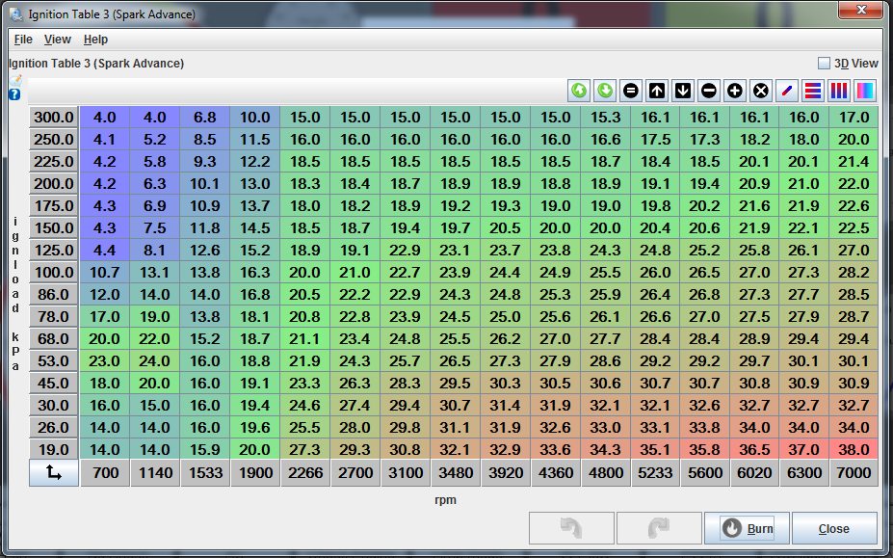893x558 pixels.
Task: Click the multiply (X) scaling icon
Action: point(761,90)
